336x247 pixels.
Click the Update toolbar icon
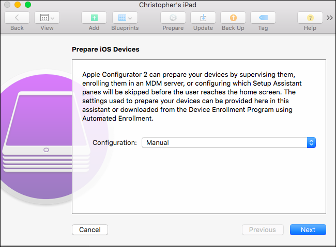(x=203, y=18)
